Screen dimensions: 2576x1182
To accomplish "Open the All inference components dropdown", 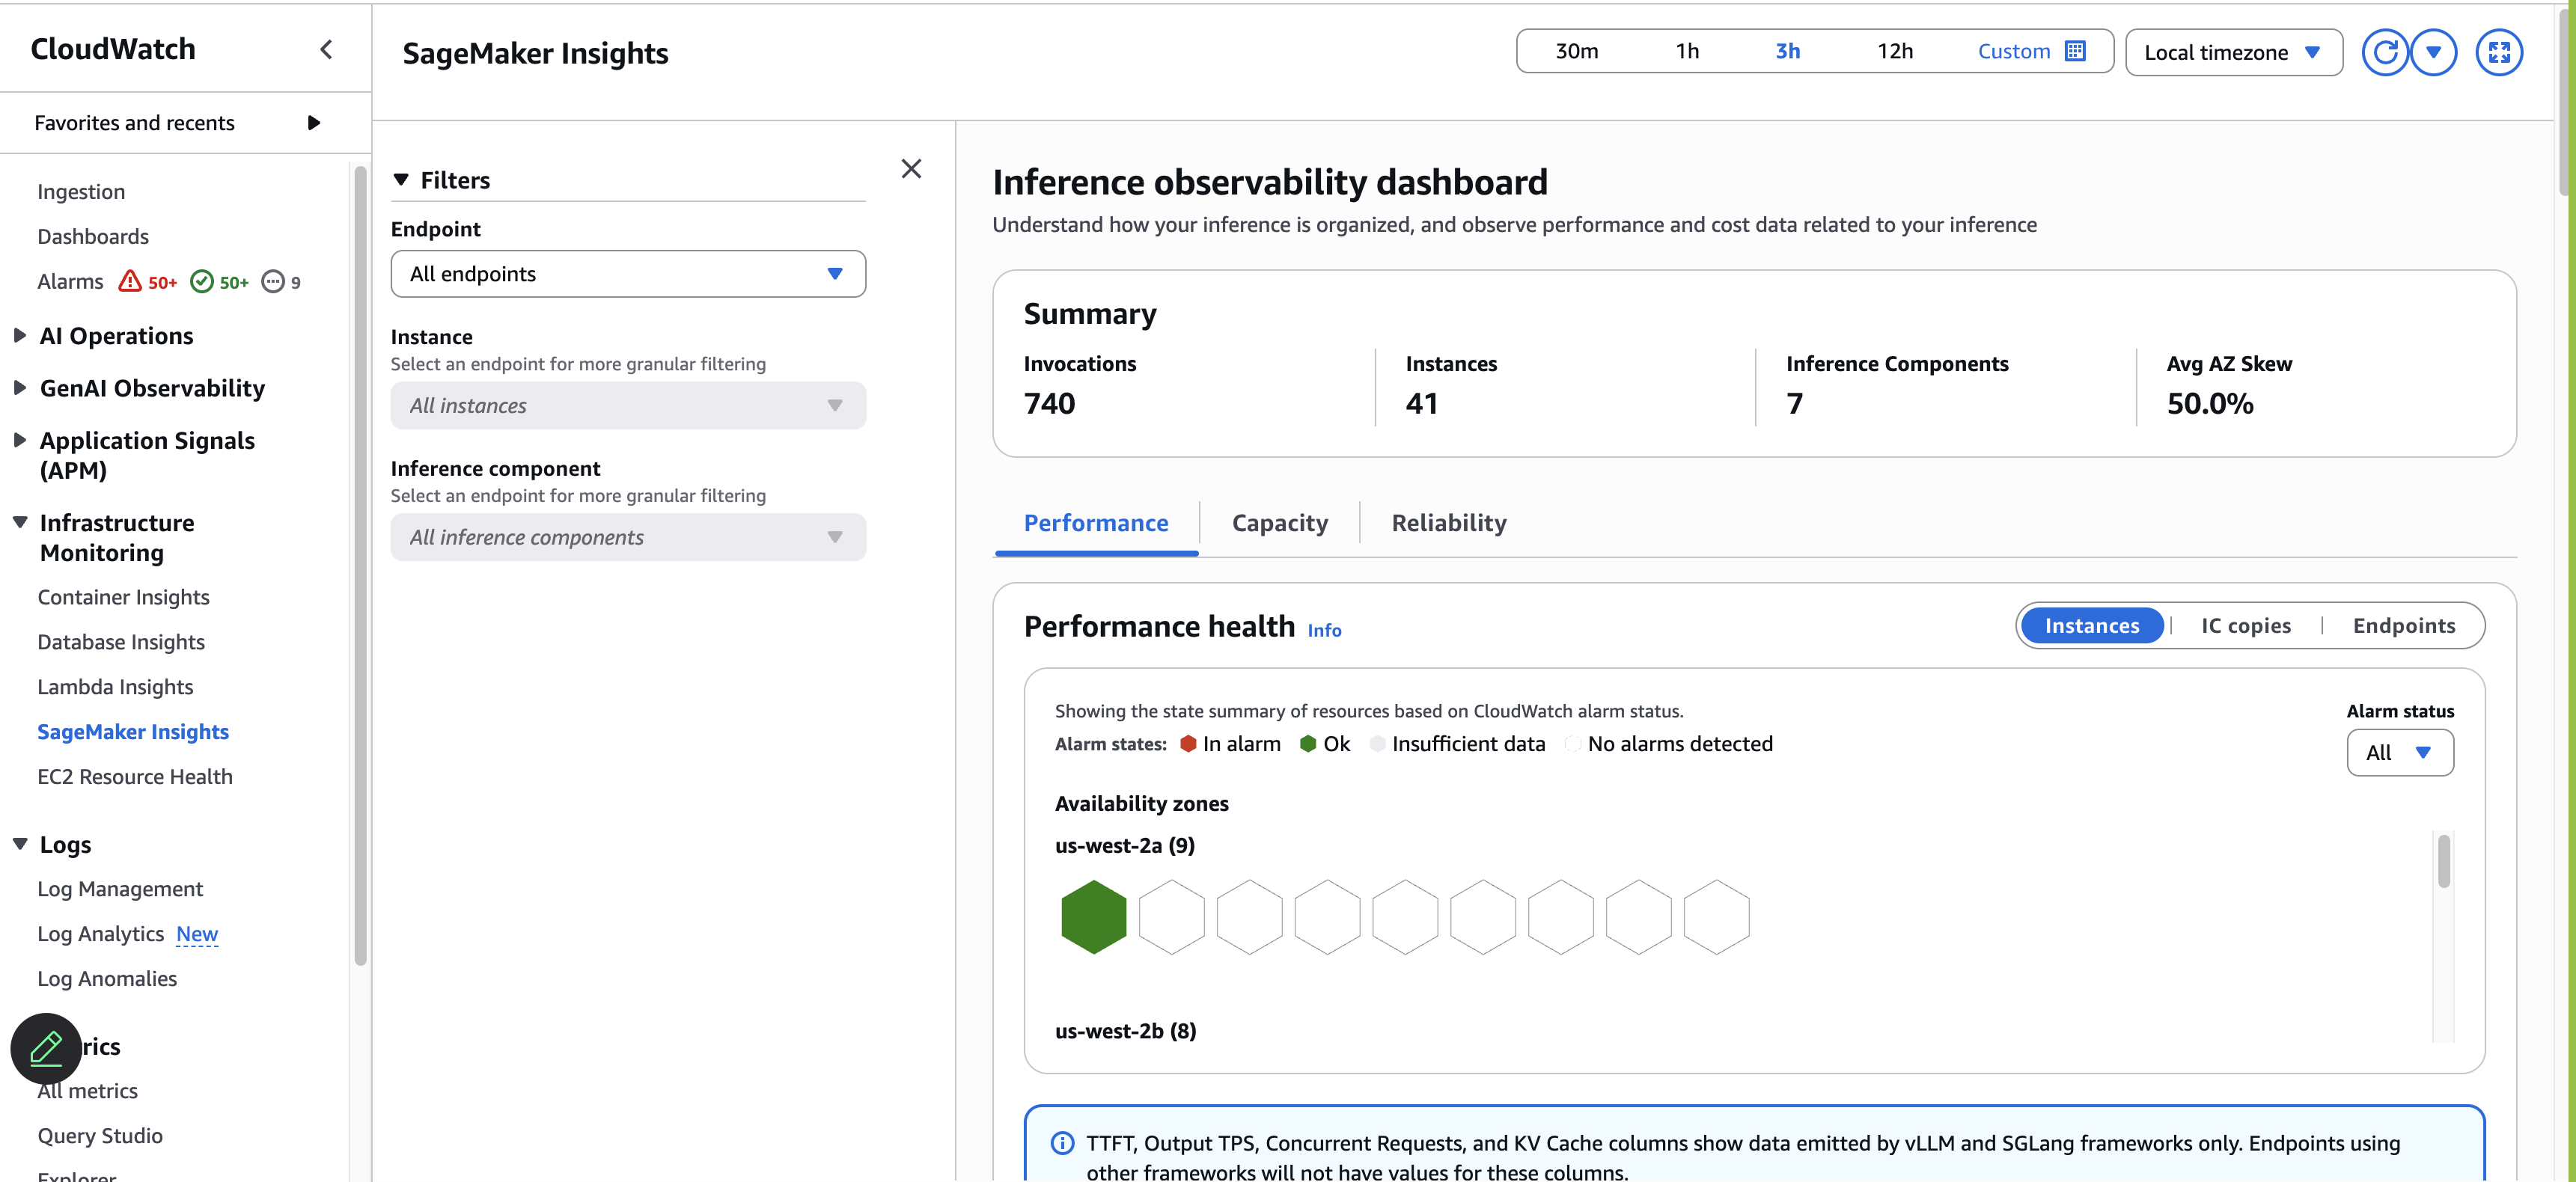I will [x=628, y=537].
